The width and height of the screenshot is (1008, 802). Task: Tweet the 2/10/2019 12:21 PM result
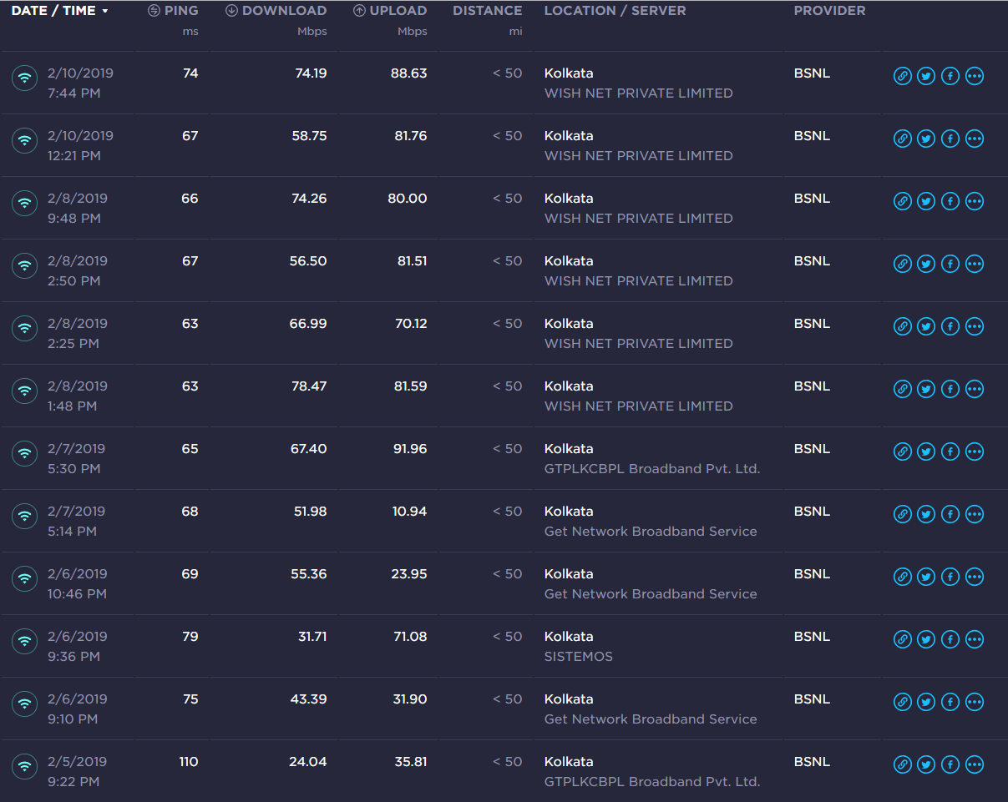tap(926, 139)
